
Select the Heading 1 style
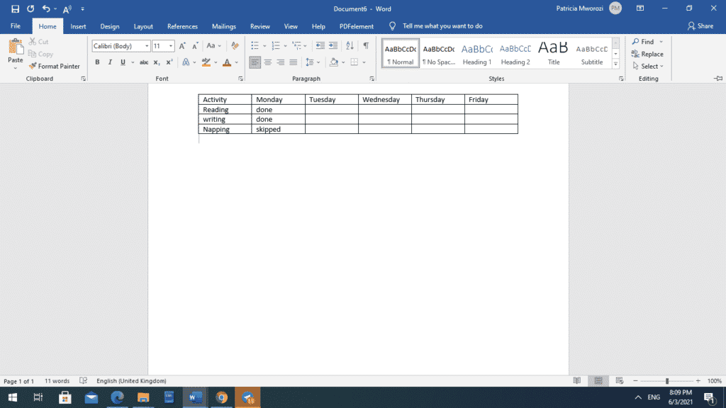pos(476,52)
